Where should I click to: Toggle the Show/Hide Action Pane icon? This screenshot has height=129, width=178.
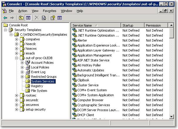click(x=60, y=18)
